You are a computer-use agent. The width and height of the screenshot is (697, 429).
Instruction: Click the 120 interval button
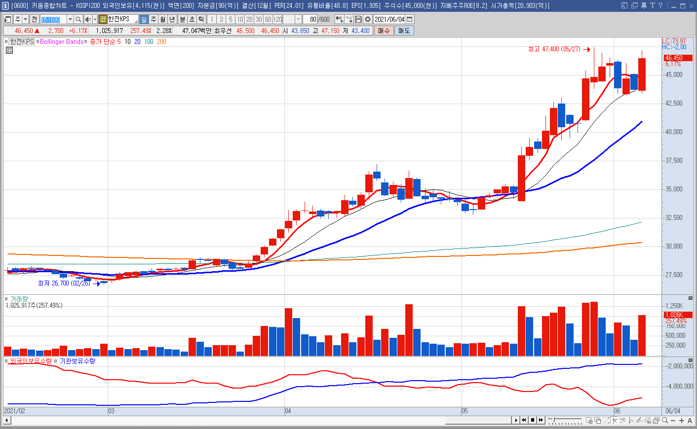[x=278, y=19]
